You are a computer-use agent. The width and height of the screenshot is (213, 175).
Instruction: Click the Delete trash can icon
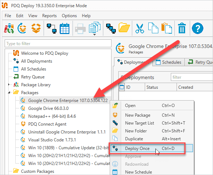coord(182,28)
